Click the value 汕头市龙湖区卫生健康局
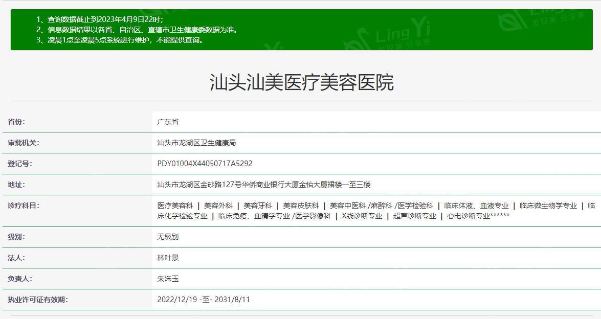The height and width of the screenshot is (319, 601). 196,143
